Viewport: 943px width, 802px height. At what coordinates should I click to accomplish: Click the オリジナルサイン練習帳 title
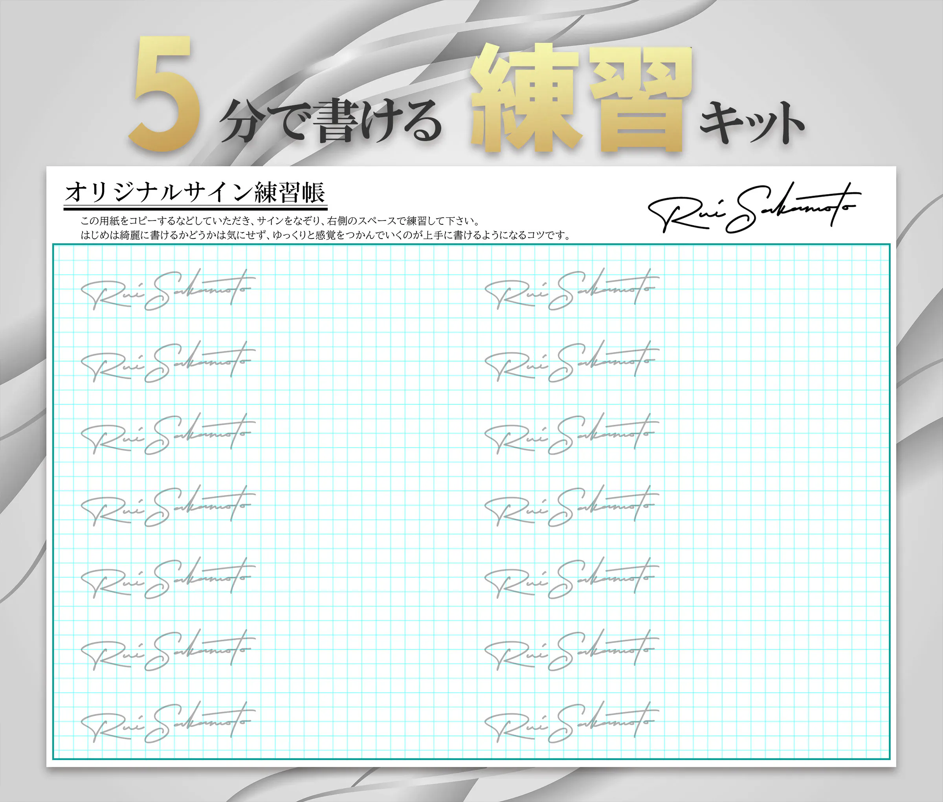point(195,192)
